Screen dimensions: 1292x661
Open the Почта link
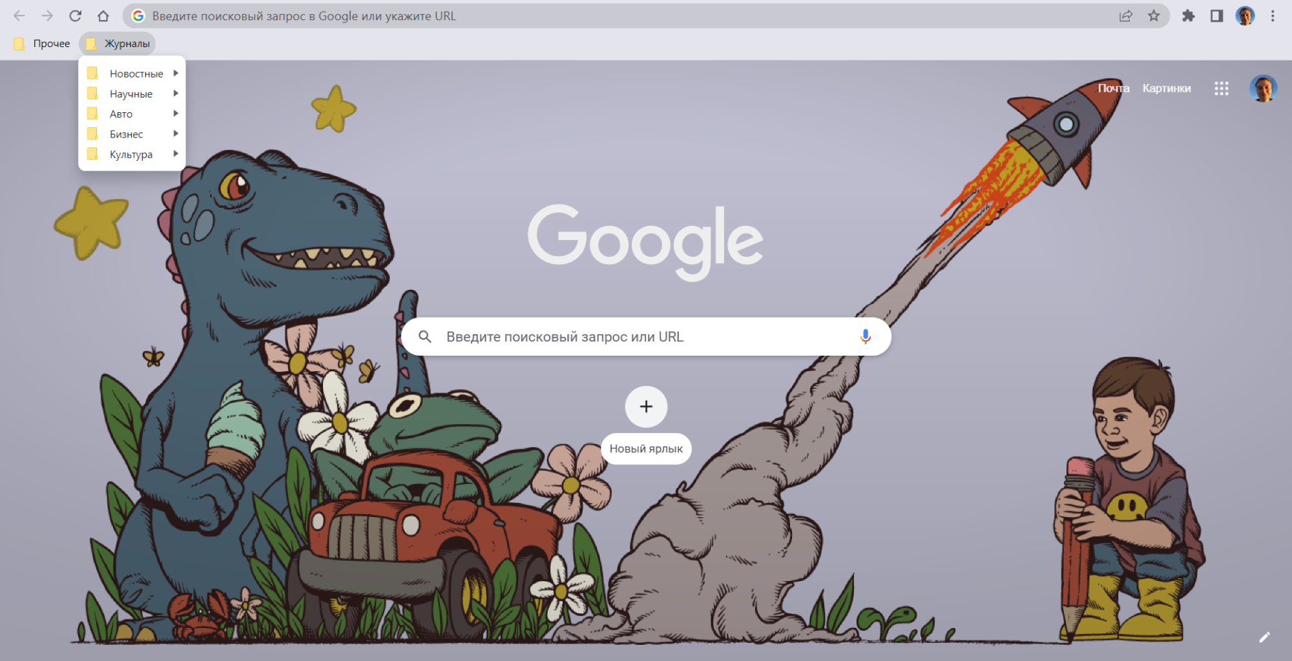click(x=1113, y=88)
